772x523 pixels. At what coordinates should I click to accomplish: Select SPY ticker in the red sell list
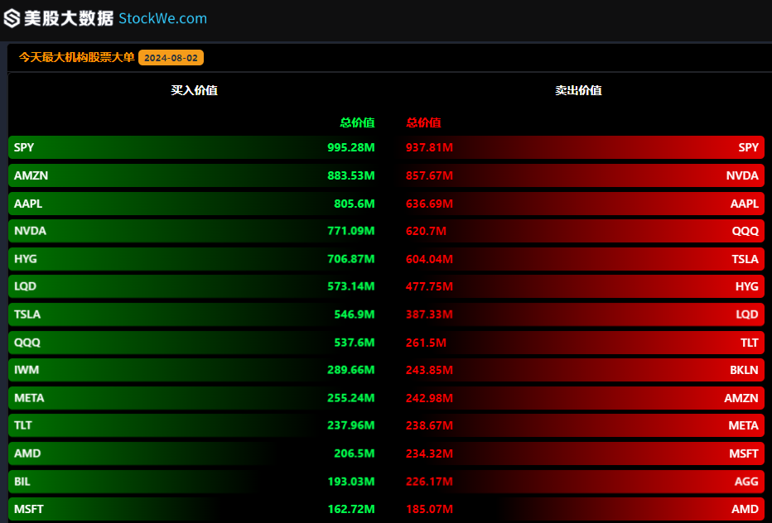(x=748, y=147)
